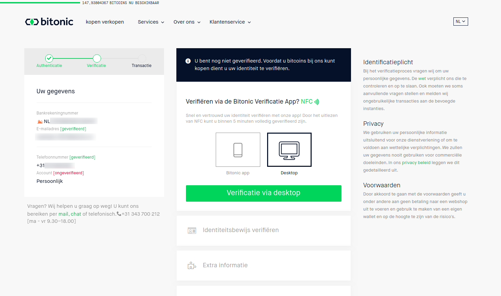This screenshot has height=296, width=501.
Task: Click the Bitonic app label
Action: tap(238, 173)
